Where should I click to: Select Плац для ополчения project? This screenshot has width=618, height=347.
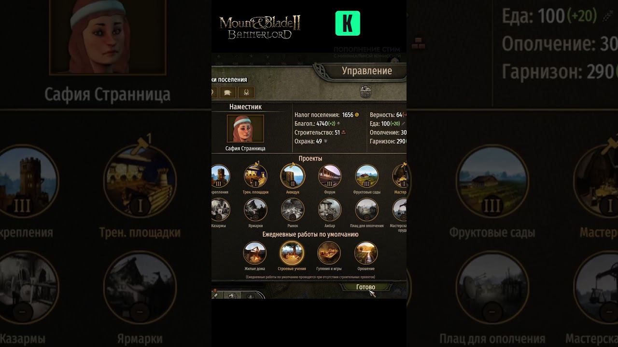click(x=367, y=209)
